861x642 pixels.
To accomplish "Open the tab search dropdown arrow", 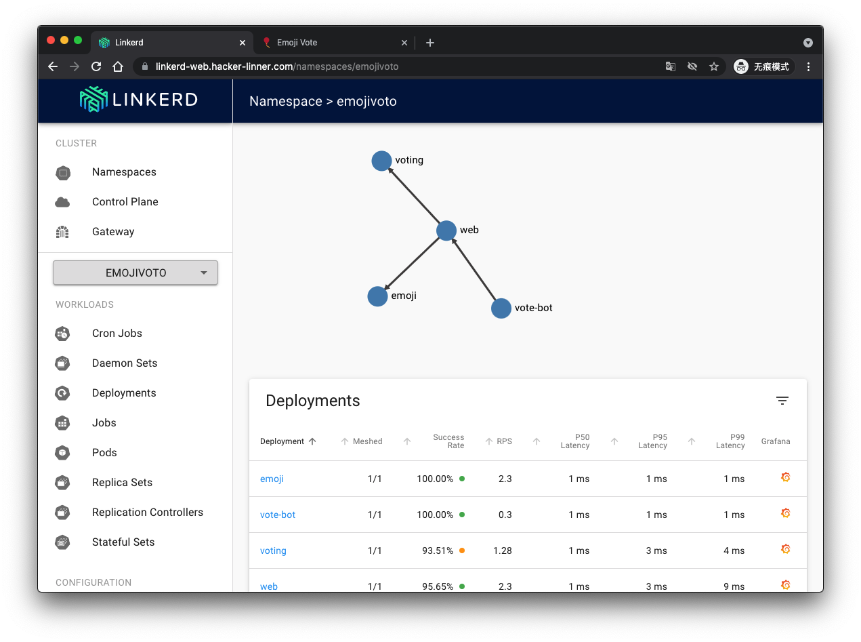I will tap(807, 42).
